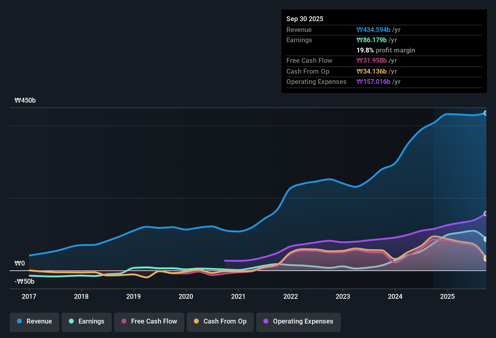The image size is (496, 338).
Task: Toggle the Revenue series visibility in the legend
Action: point(34,321)
